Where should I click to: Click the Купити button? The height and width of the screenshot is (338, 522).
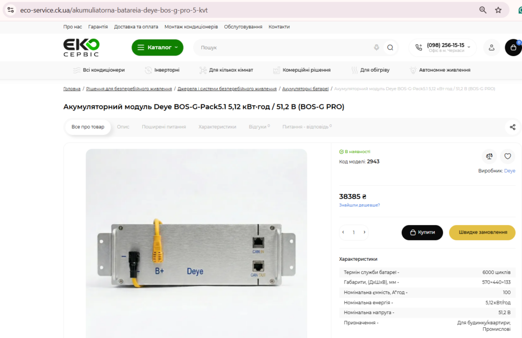click(x=422, y=232)
